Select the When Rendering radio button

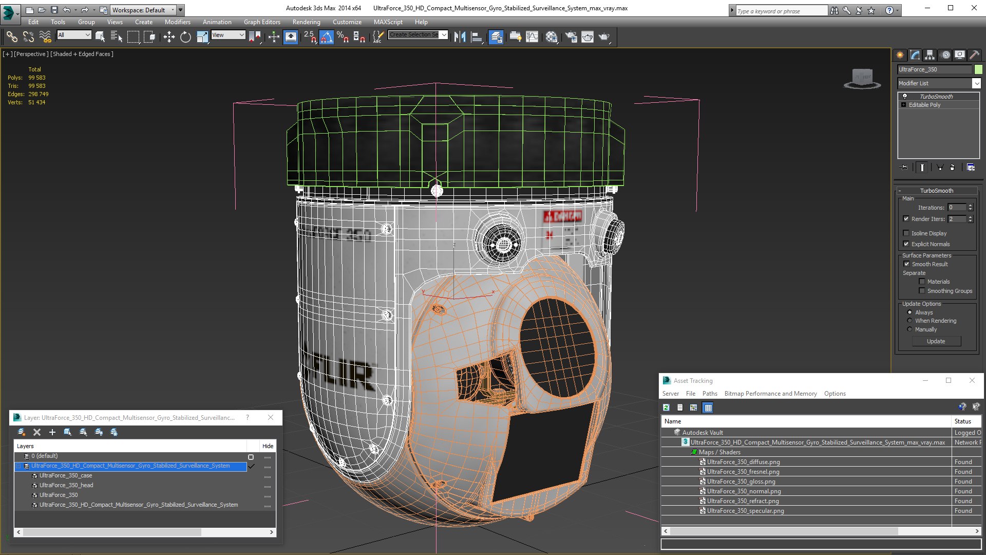point(909,321)
